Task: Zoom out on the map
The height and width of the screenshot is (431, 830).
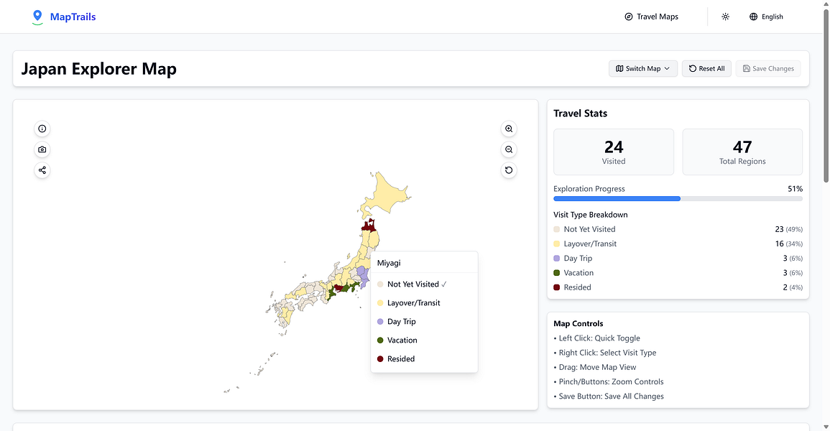Action: click(x=509, y=149)
